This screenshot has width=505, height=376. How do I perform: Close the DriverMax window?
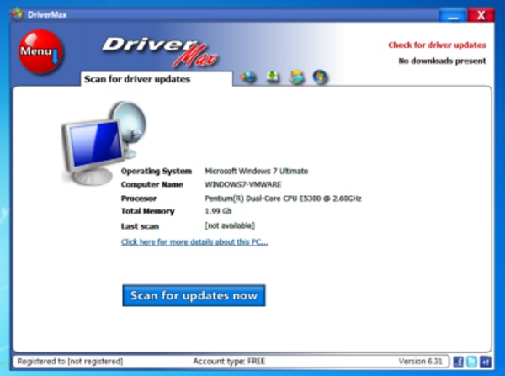coord(481,15)
